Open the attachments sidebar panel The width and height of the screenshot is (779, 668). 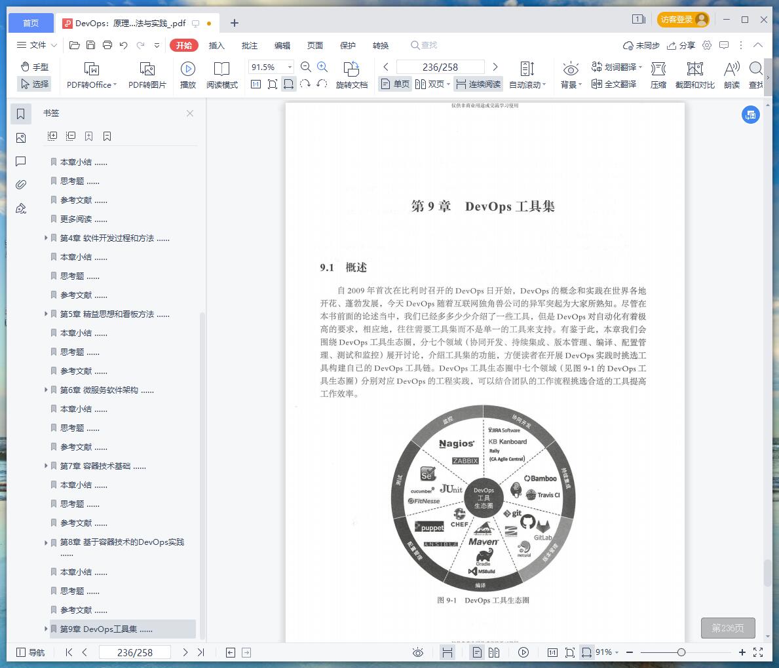pos(21,185)
